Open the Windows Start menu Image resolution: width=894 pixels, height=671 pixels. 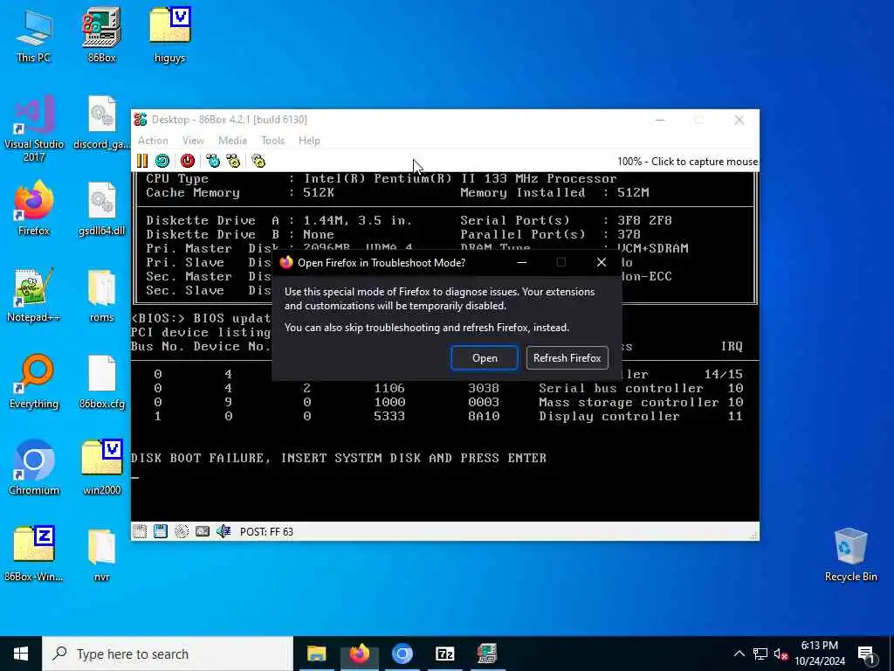tap(21, 654)
